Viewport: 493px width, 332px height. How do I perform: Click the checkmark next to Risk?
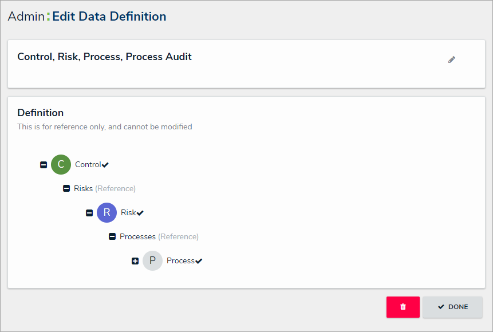pyautogui.click(x=140, y=213)
